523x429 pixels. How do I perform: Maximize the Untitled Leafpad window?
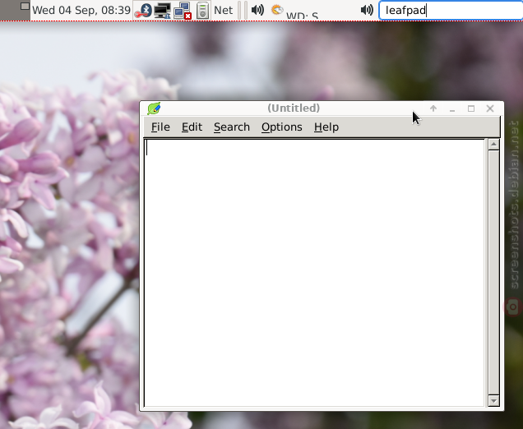(x=471, y=108)
